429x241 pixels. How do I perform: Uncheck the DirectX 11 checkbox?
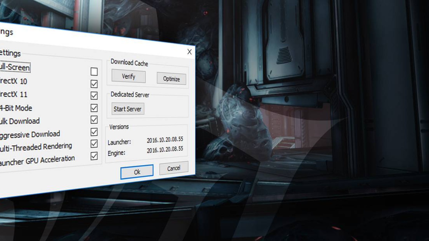click(x=94, y=96)
